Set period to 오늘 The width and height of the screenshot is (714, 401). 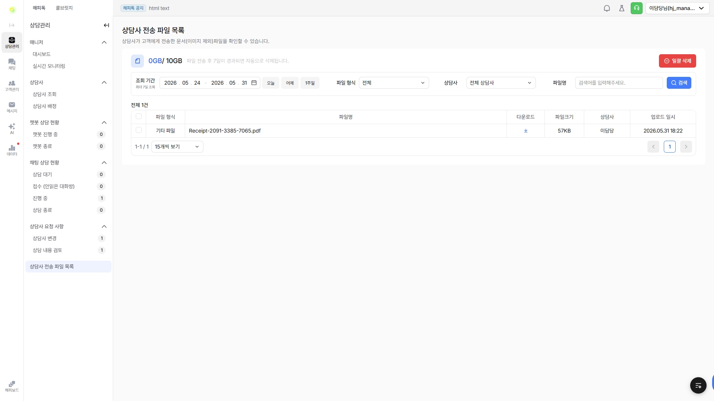click(x=271, y=83)
